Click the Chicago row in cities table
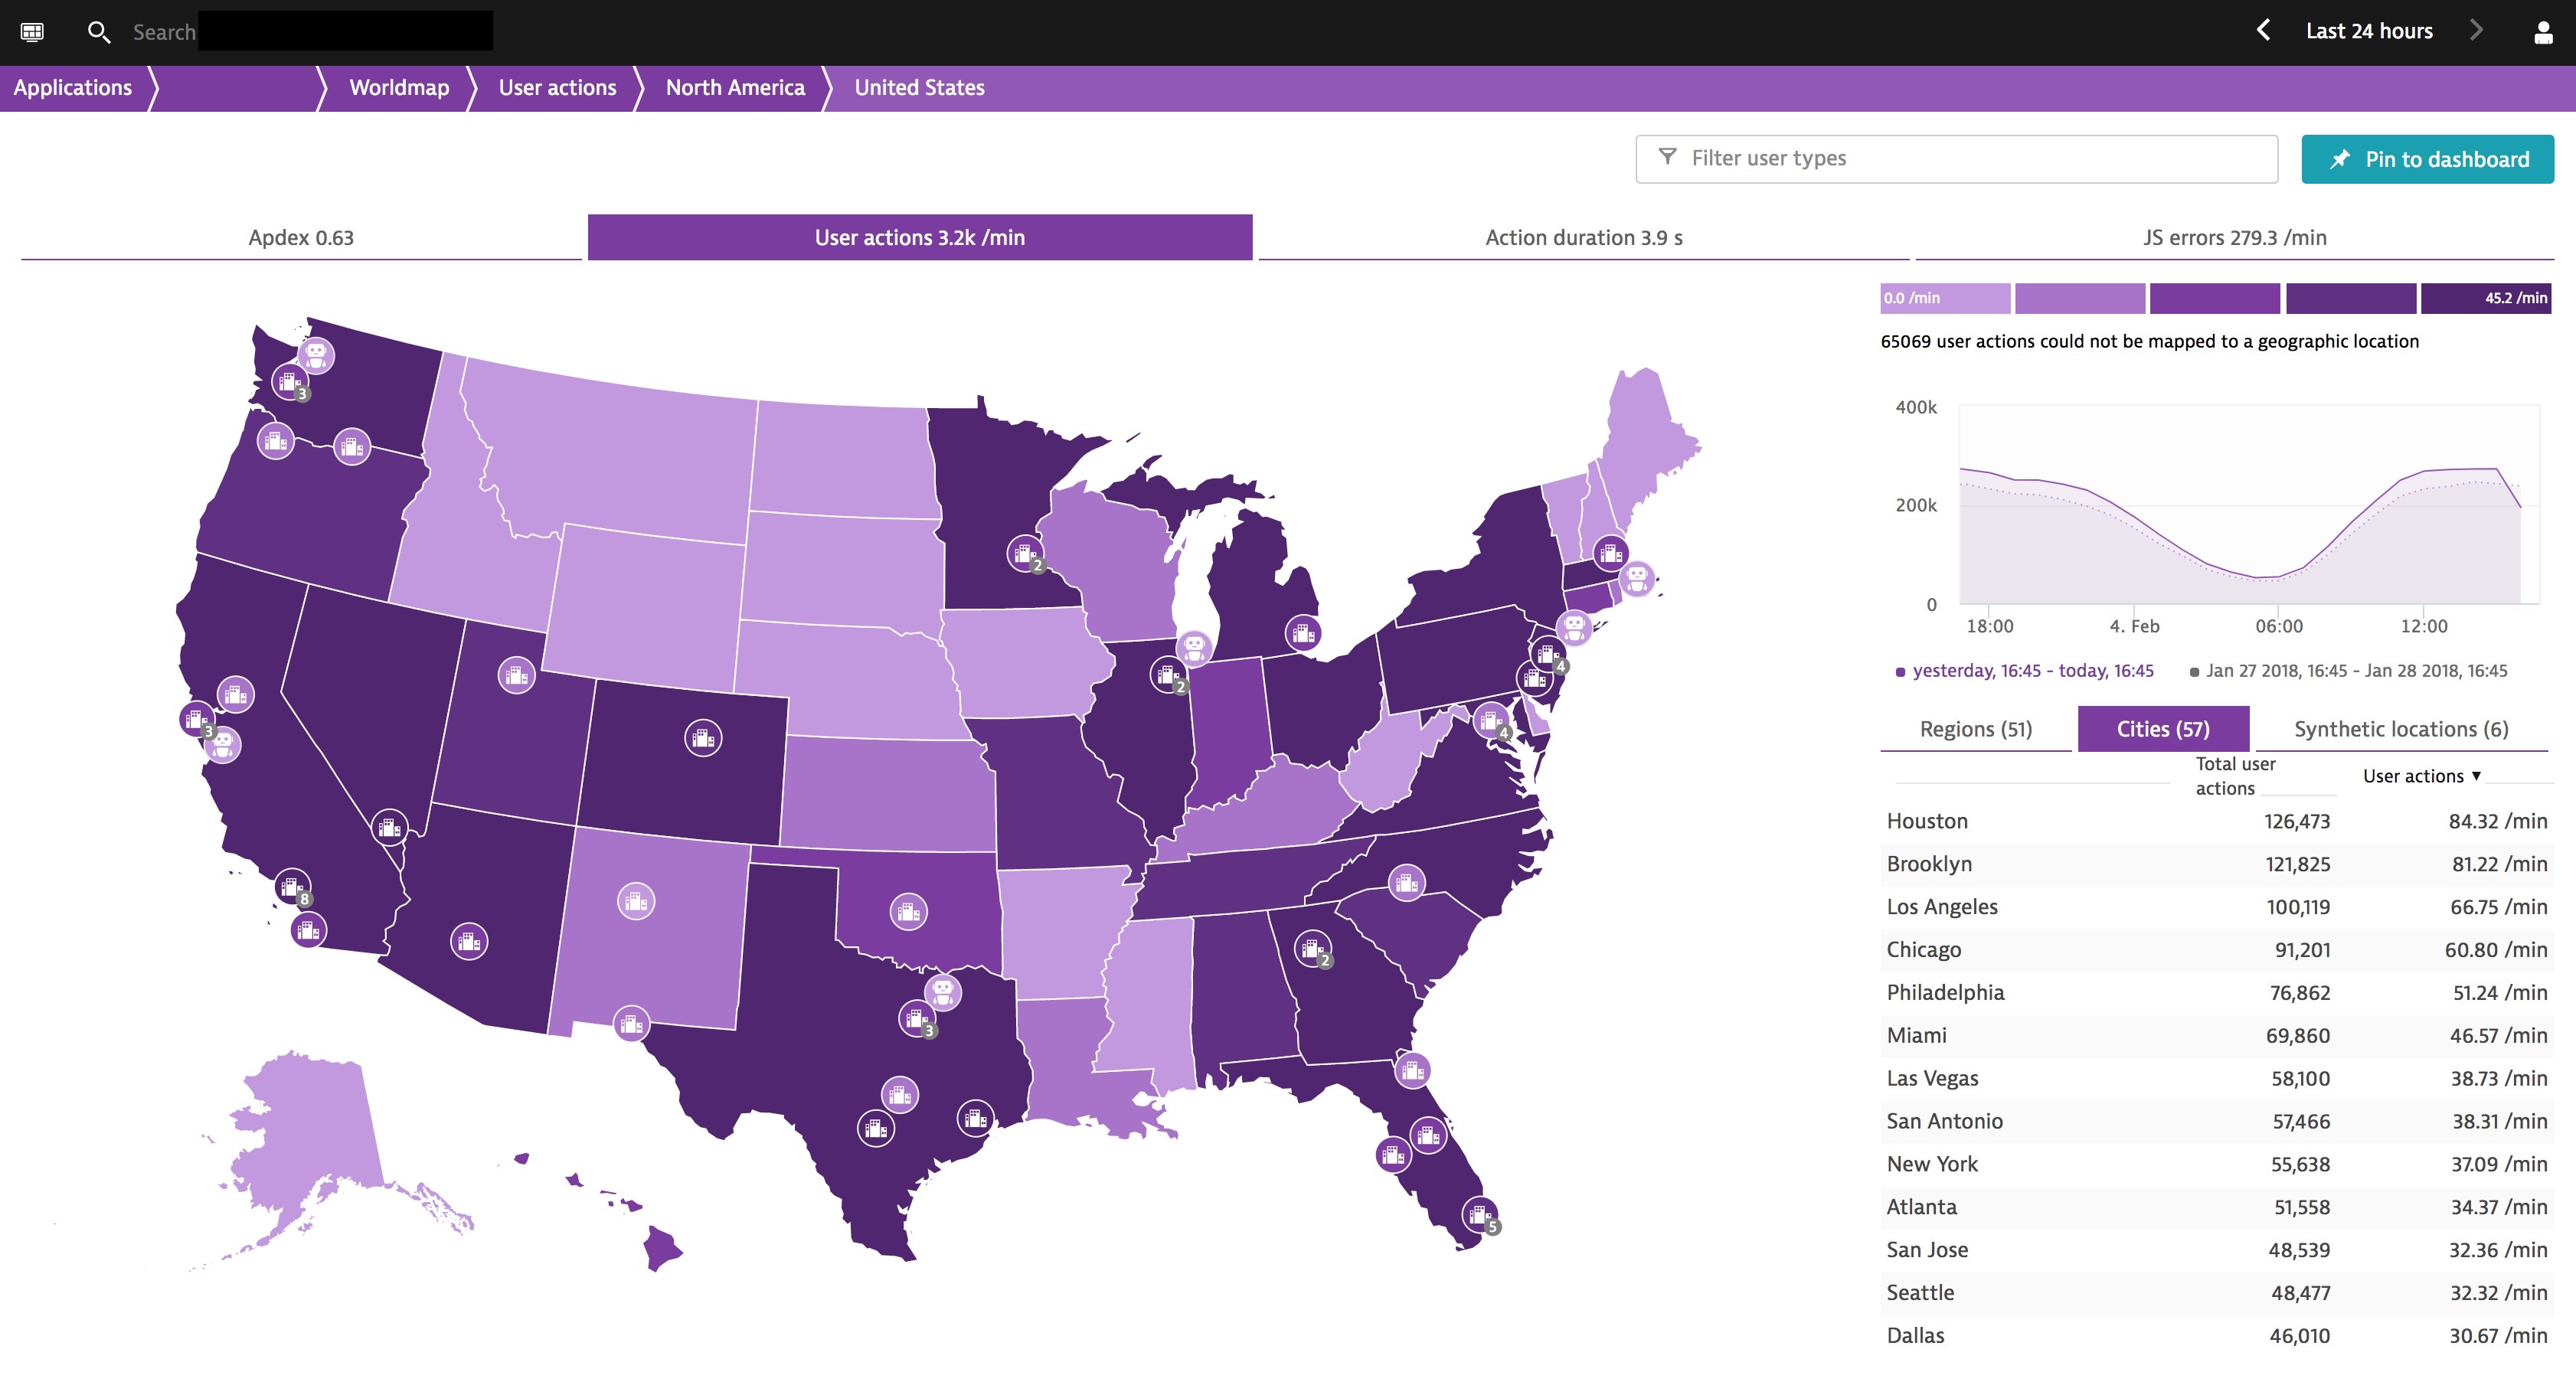2576x1395 pixels. coord(2217,950)
